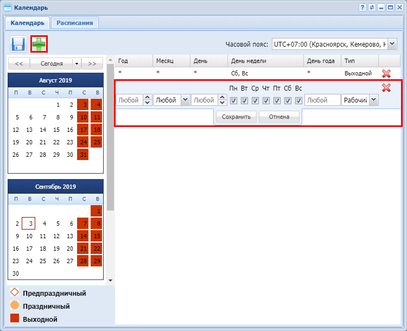Click the Сохранить button
407x331 pixels.
(x=236, y=117)
